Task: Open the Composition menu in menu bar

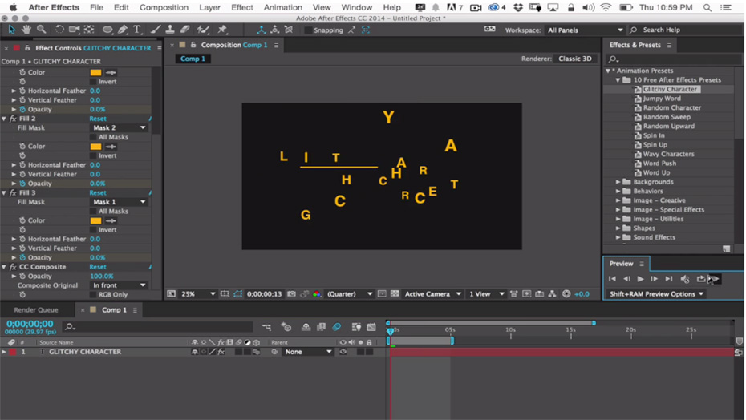Action: (164, 7)
